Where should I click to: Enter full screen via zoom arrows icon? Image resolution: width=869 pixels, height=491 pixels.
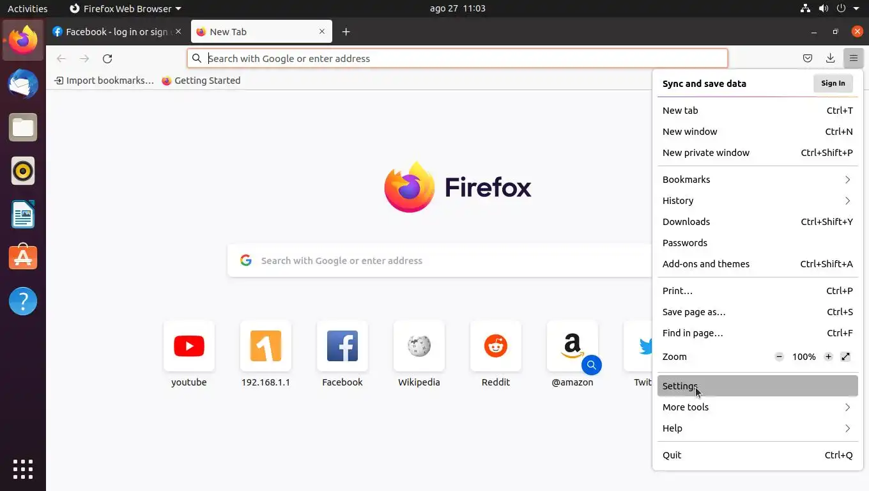point(845,357)
